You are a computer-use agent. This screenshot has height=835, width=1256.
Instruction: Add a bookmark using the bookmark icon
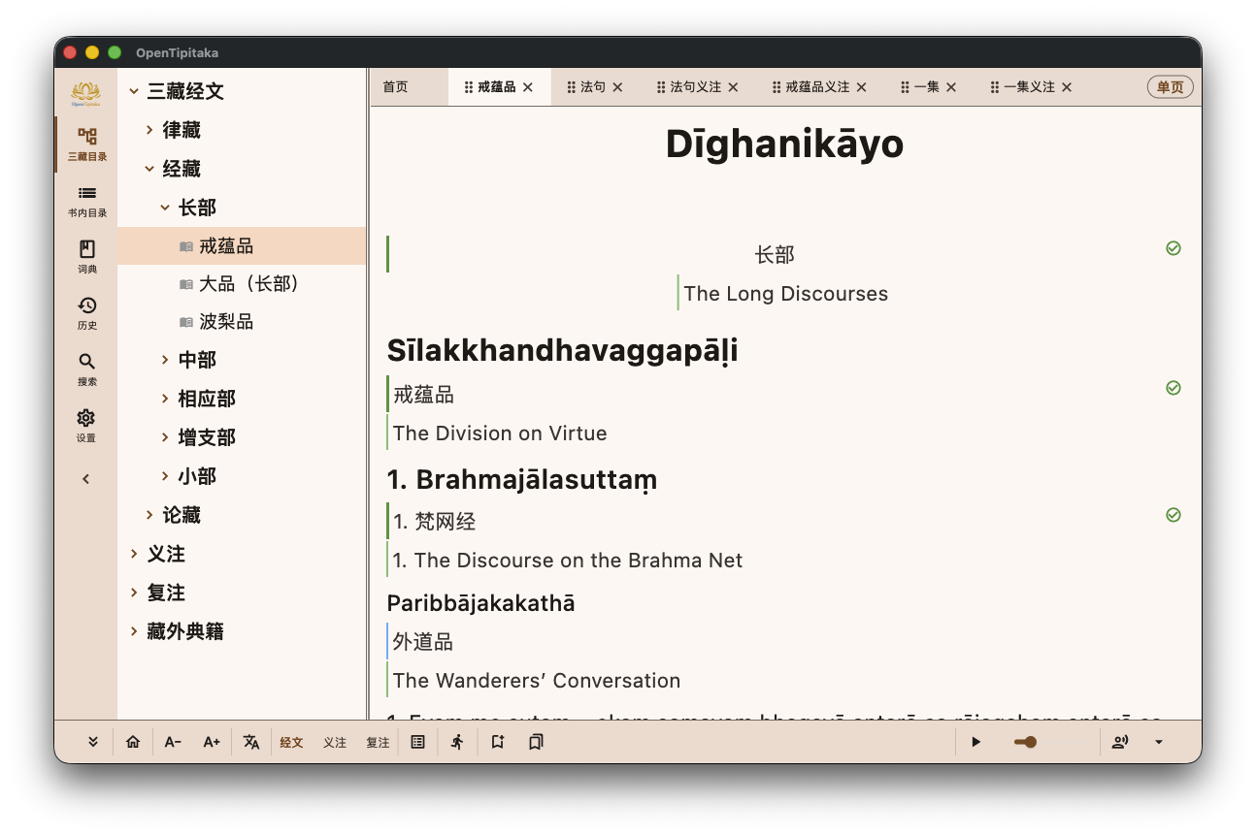coord(497,741)
